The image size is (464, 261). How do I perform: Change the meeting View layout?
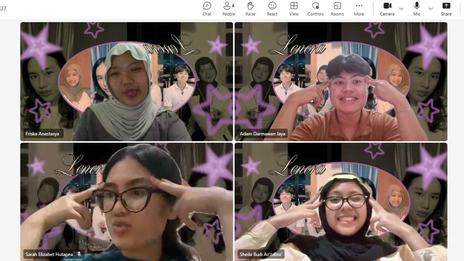coord(294,9)
